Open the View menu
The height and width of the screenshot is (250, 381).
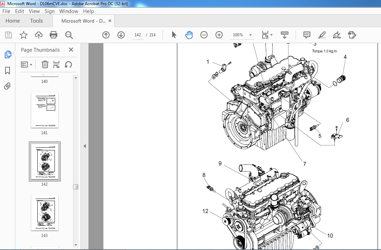point(34,11)
